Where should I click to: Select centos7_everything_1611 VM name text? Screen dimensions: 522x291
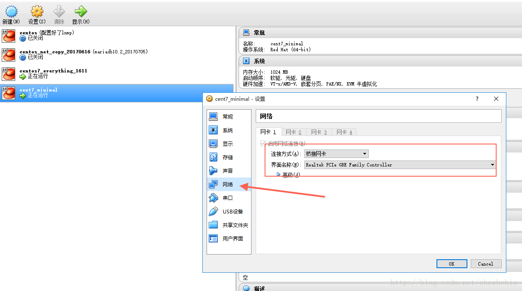click(53, 71)
